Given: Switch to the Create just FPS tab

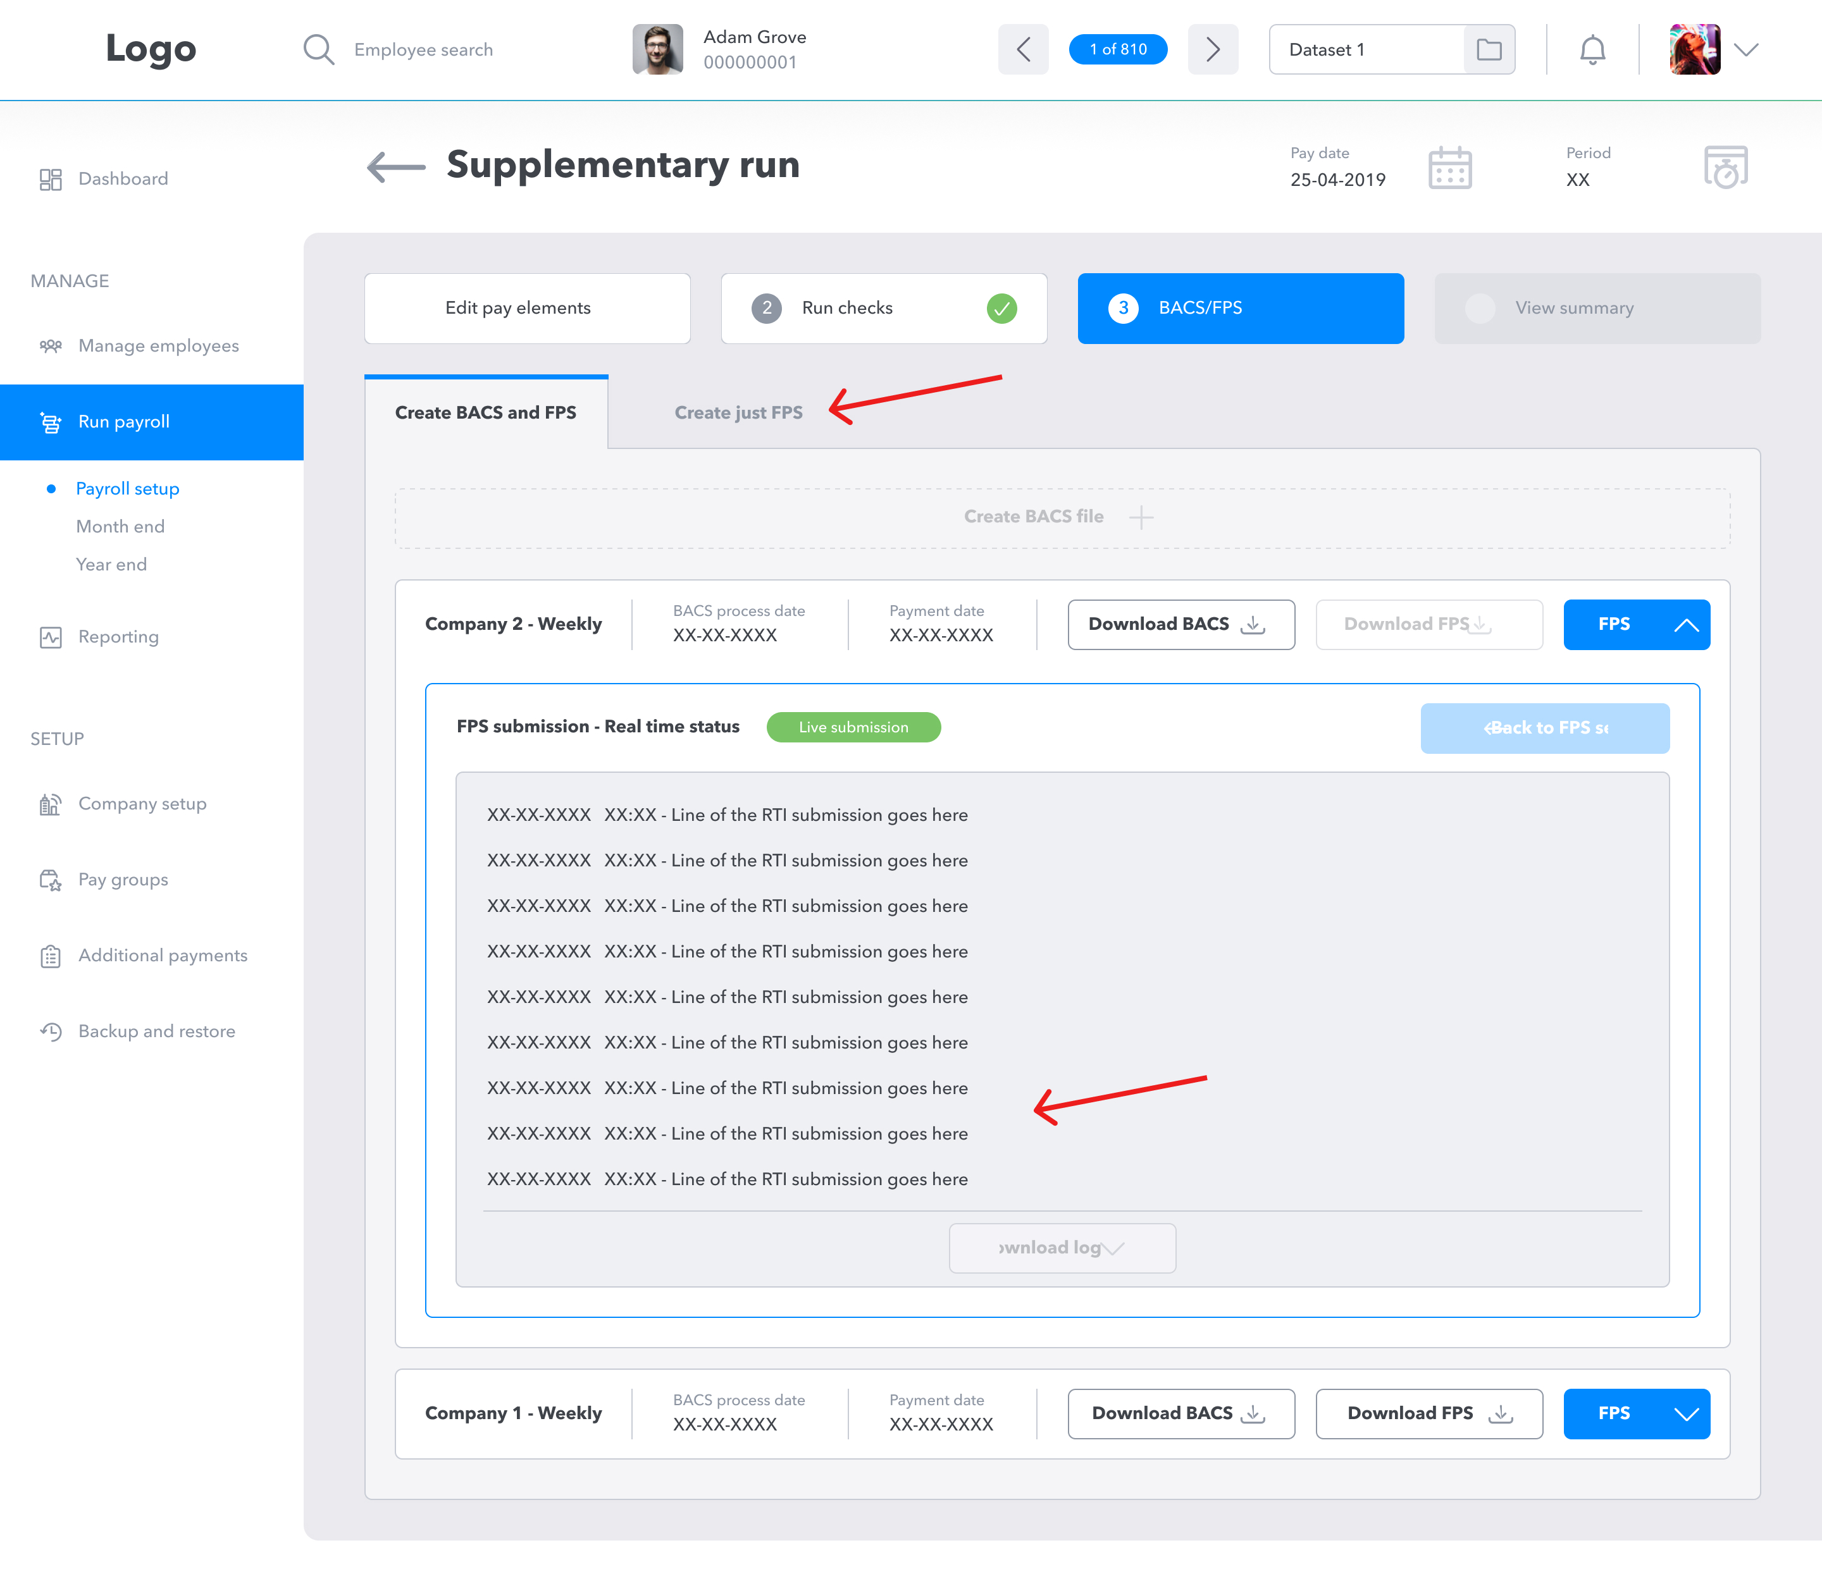Looking at the screenshot, I should [739, 412].
